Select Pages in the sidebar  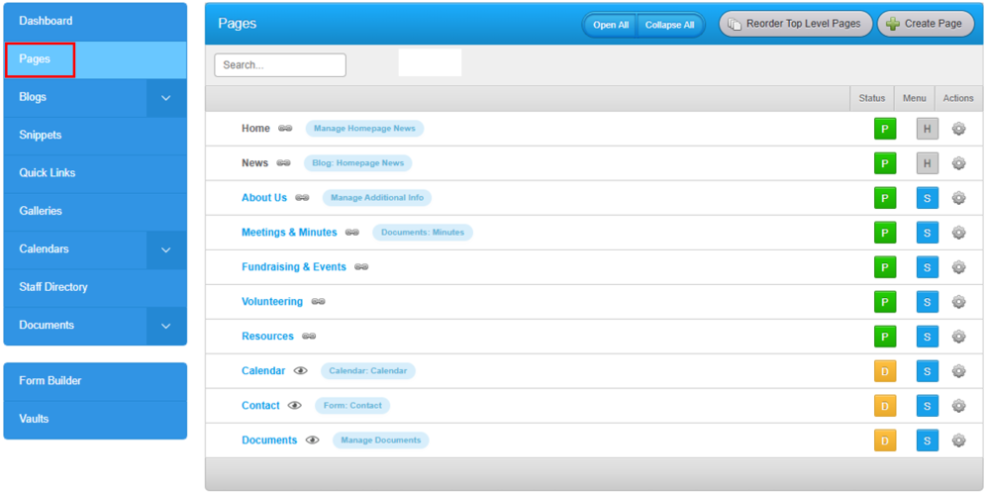95,59
